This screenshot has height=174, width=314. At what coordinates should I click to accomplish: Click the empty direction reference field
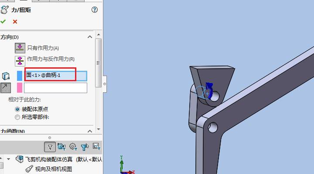click(55, 88)
